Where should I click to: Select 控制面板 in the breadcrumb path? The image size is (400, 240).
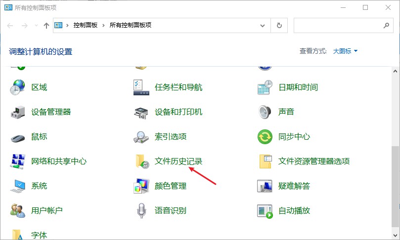tap(86, 25)
